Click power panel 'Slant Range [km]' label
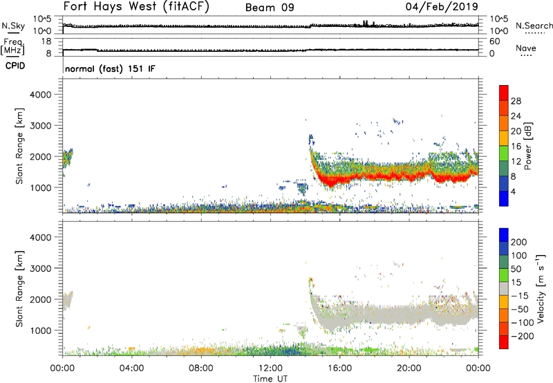The width and height of the screenshot is (553, 383). 19,146
